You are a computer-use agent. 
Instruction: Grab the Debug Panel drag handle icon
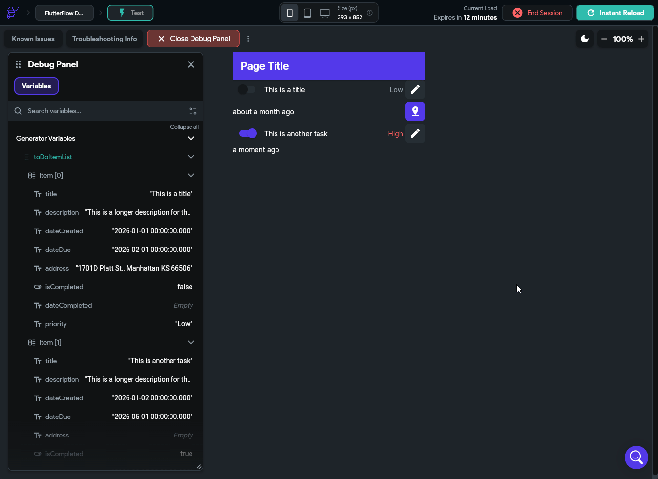[18, 64]
